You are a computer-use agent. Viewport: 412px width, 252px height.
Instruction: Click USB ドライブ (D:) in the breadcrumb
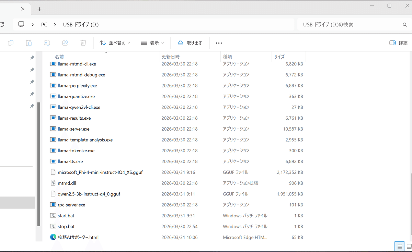(x=81, y=25)
